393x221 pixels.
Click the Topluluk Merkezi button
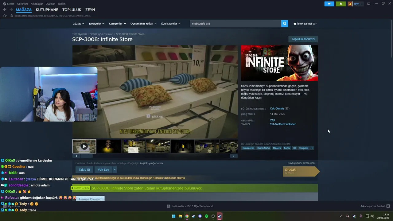click(x=303, y=39)
